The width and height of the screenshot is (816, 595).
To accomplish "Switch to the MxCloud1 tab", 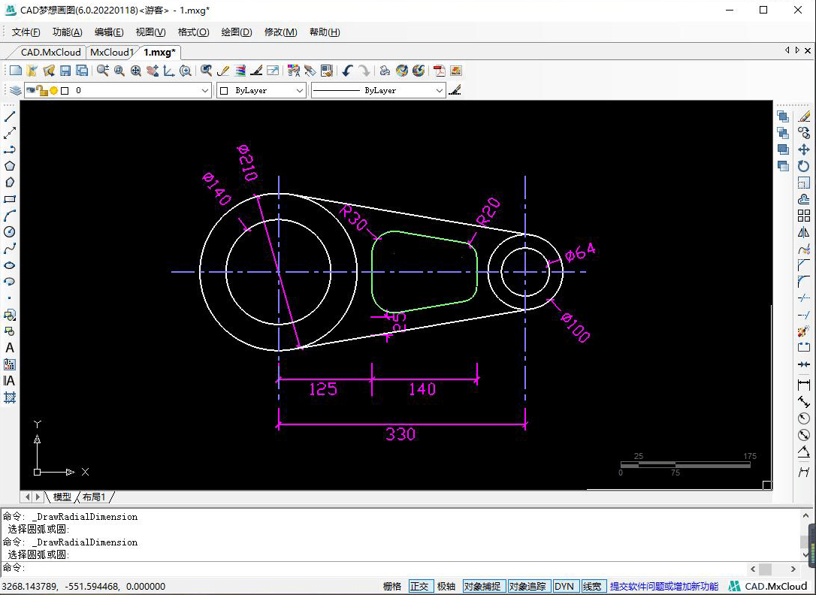I will click(110, 53).
